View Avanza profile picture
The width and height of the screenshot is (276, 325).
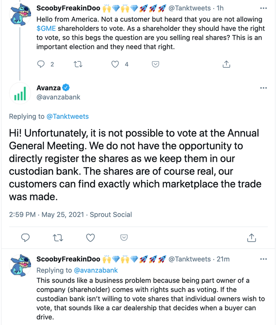pyautogui.click(x=20, y=93)
